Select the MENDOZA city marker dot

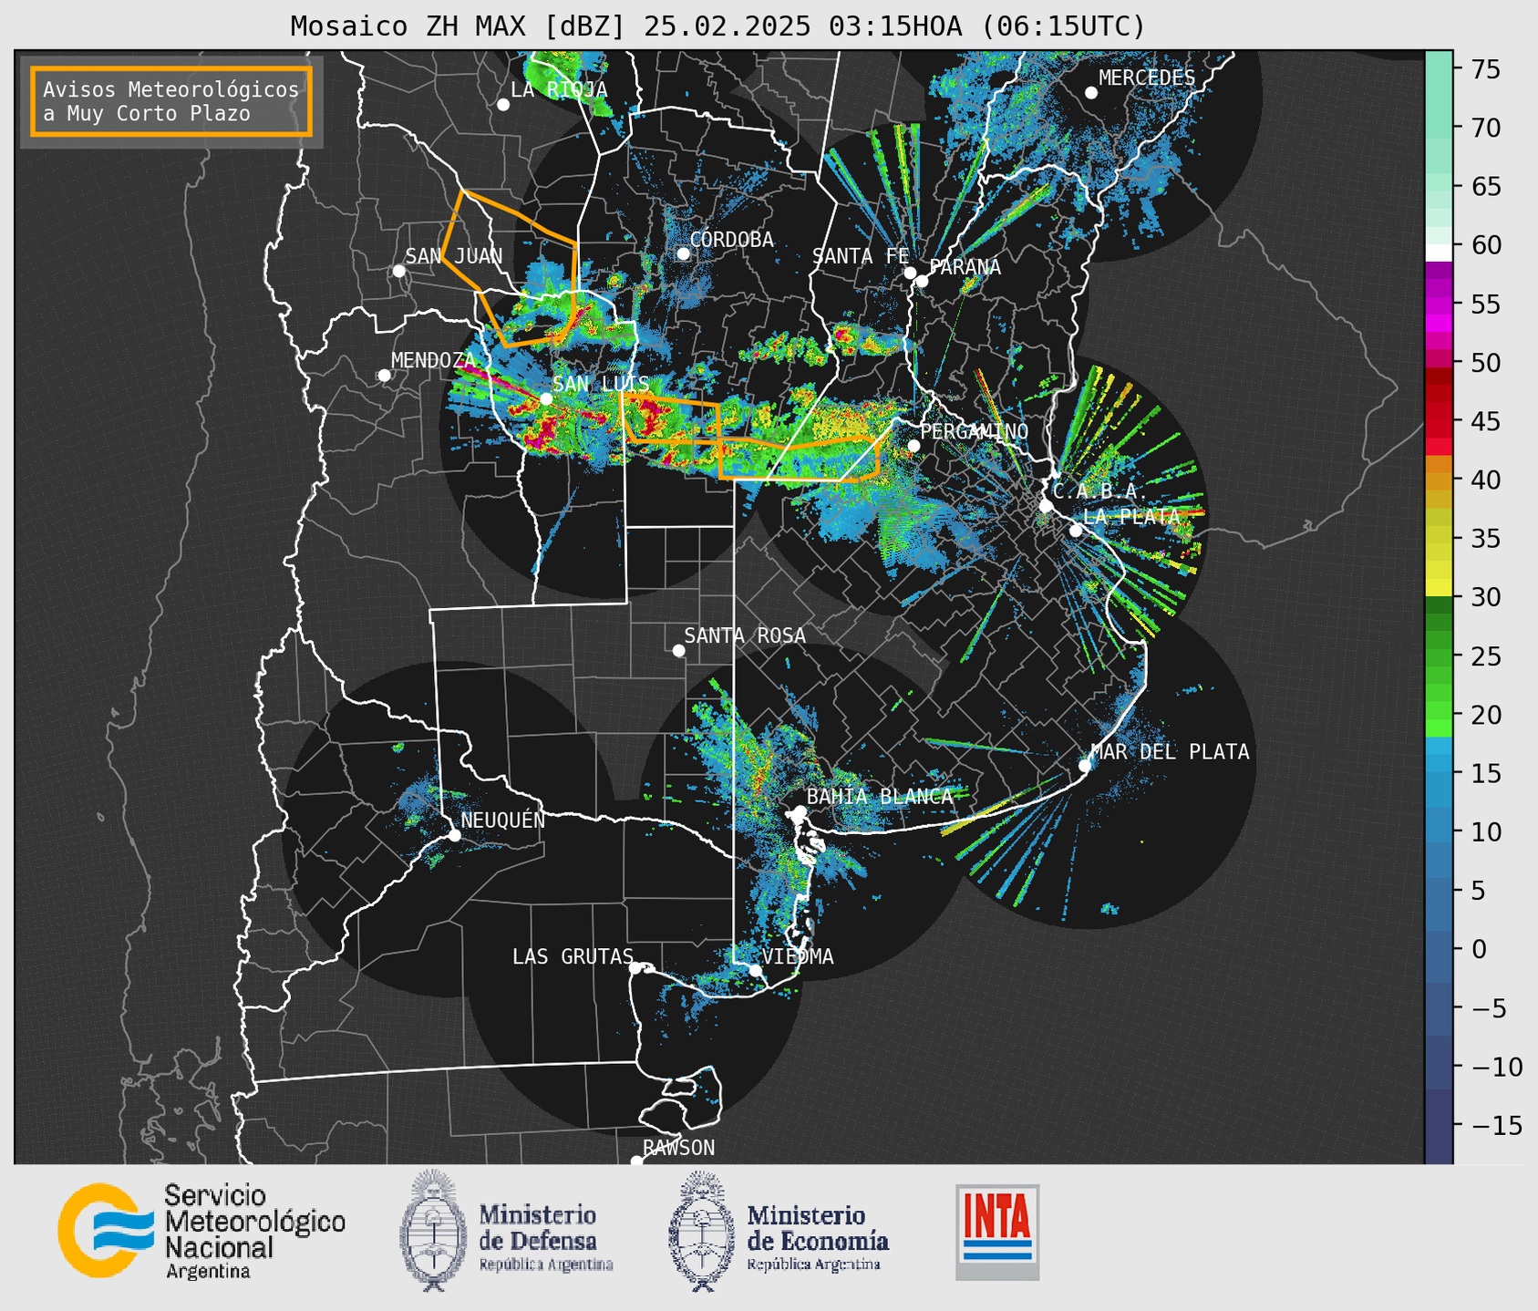click(x=385, y=376)
